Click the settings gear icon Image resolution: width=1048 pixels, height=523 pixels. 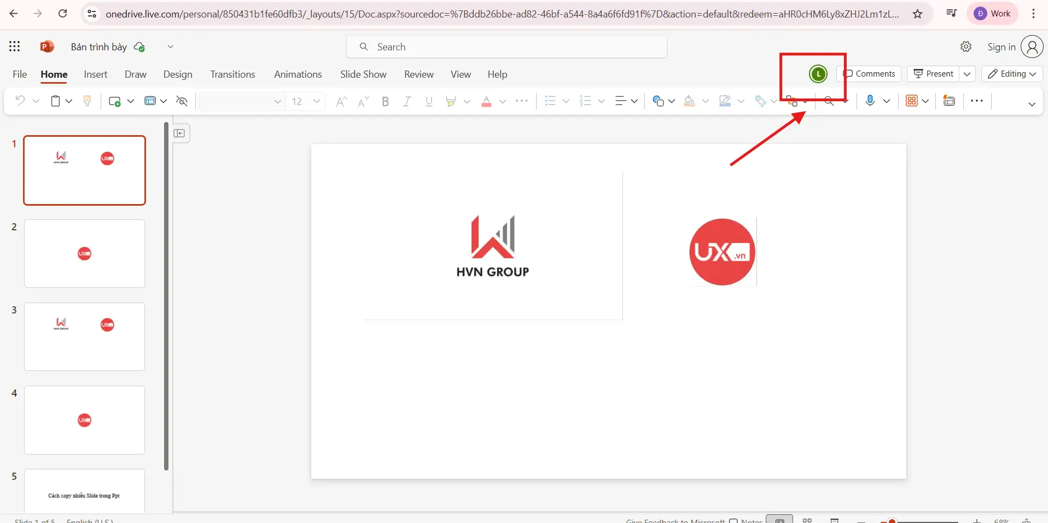coord(966,47)
